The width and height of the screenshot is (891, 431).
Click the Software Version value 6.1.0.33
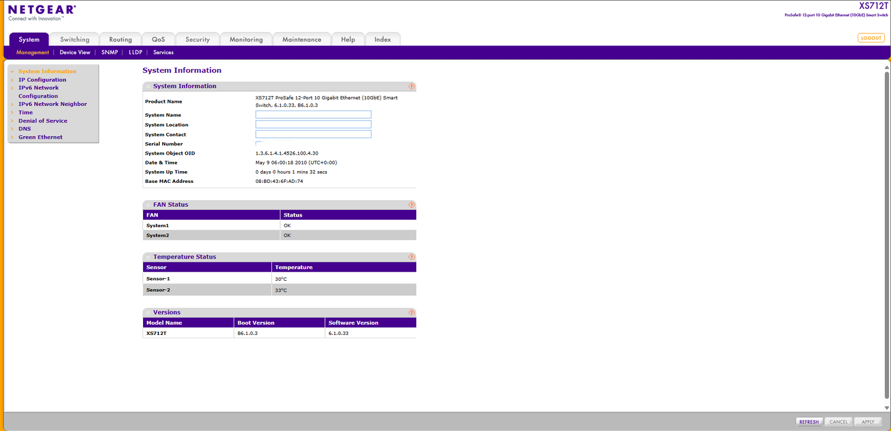[x=339, y=333]
